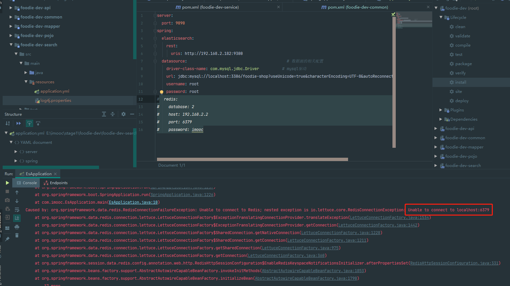Expand Dependencies node in Maven panel

441,119
